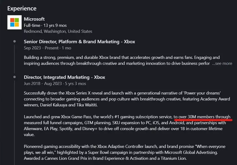237x165 pixels.
Task: Open the Microsoft company name link
Action: pos(34,19)
